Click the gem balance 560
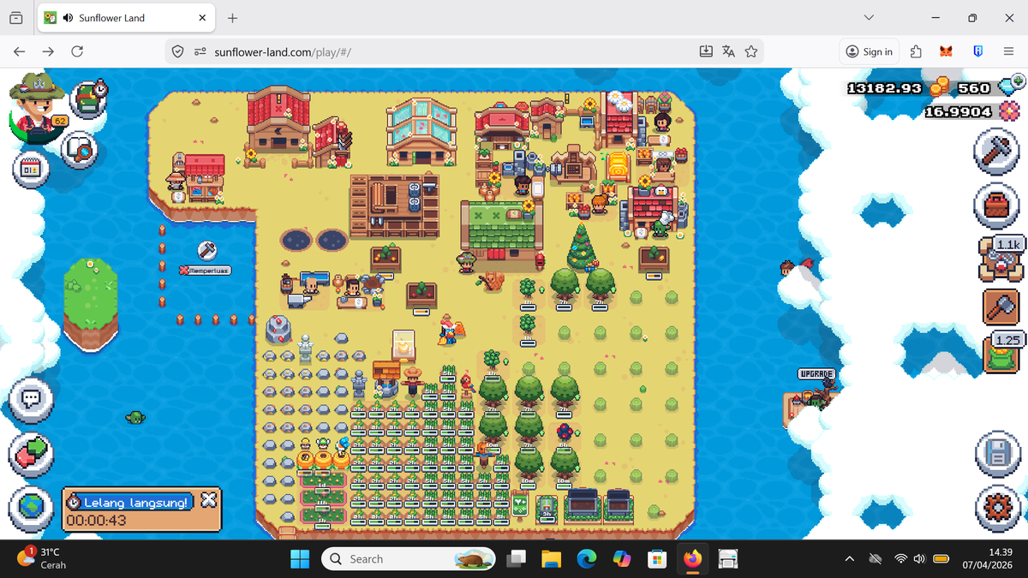Viewport: 1028px width, 578px height. pyautogui.click(x=973, y=88)
